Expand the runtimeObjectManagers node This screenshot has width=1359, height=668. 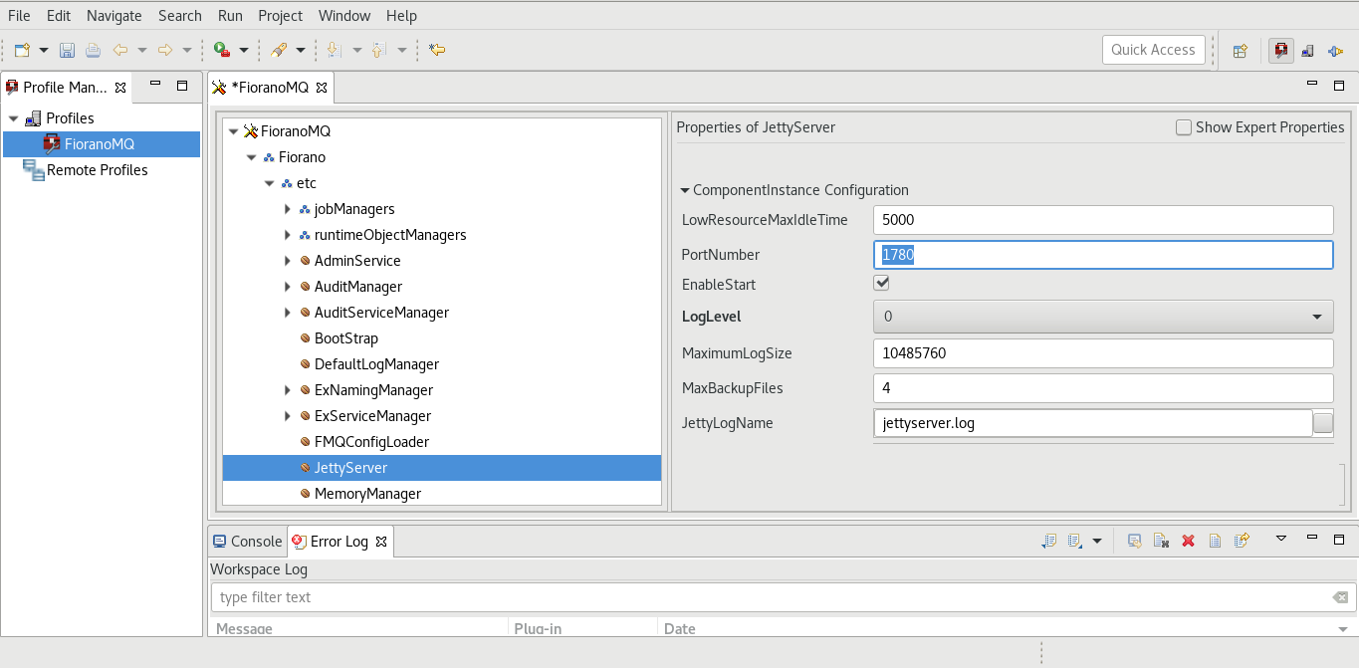coord(287,235)
